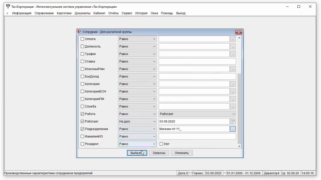
Task: Open the Сервис menu
Action: pos(127,13)
